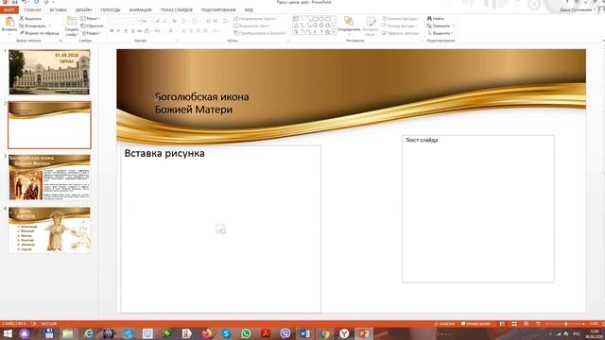Click Comments (Примечания) in the status bar
The width and height of the screenshot is (605, 340).
(x=476, y=324)
